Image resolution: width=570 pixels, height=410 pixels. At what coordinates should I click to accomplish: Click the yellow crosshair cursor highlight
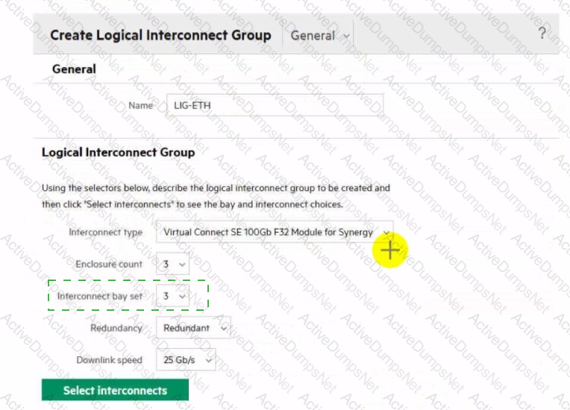390,251
